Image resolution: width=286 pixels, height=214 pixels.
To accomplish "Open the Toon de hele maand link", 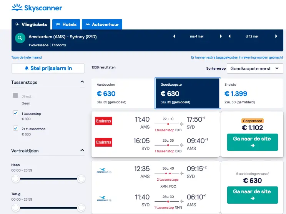I will 27,57.
